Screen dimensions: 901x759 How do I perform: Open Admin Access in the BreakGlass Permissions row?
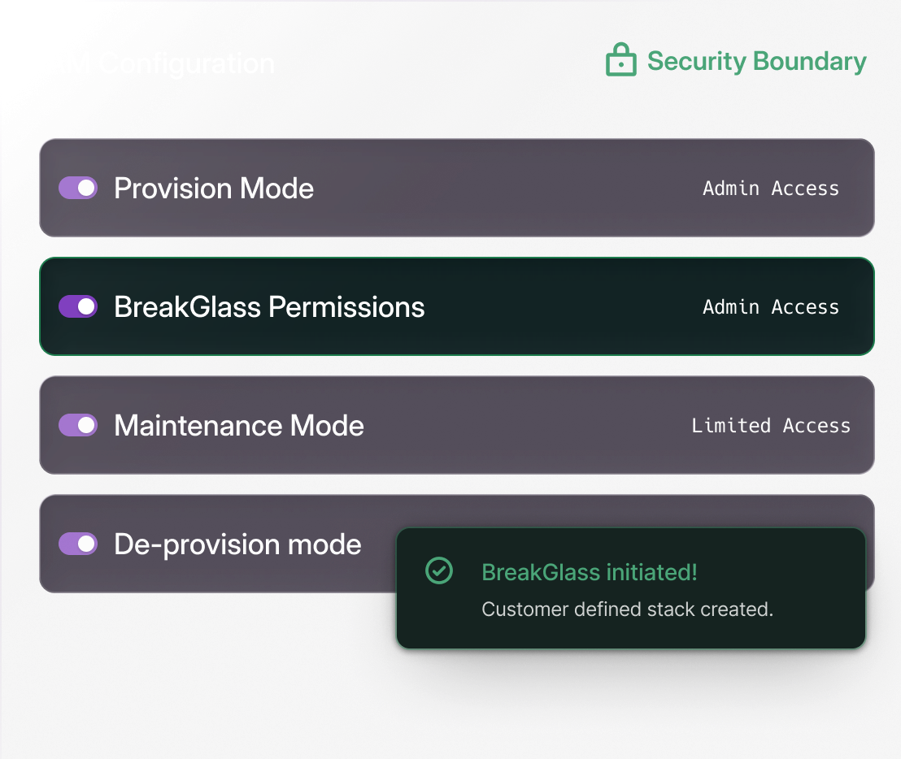coord(770,307)
